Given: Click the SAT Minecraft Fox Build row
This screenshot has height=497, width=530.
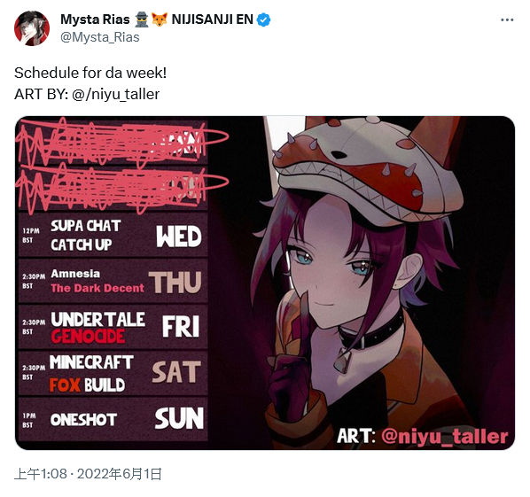Looking at the screenshot, I should click(x=113, y=373).
